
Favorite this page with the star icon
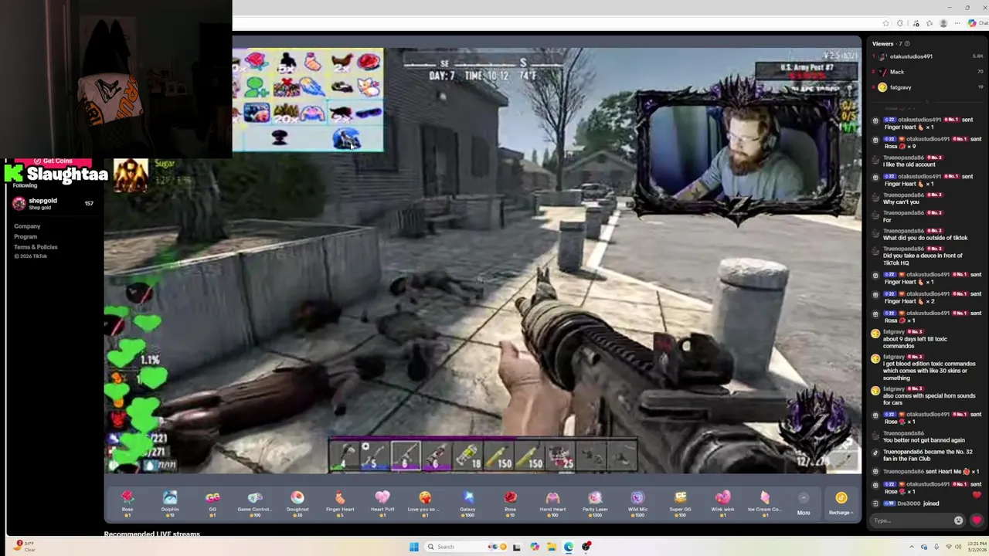885,23
